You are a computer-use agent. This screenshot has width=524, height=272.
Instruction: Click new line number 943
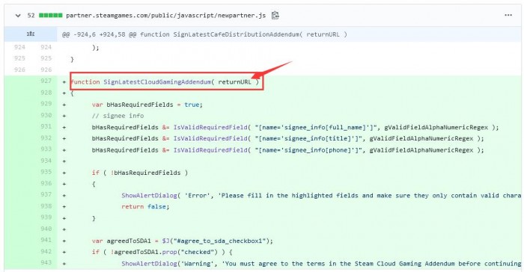[x=46, y=262]
